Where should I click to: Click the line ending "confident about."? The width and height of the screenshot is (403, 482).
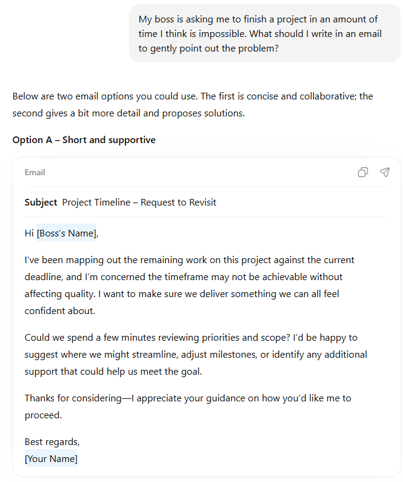point(60,311)
